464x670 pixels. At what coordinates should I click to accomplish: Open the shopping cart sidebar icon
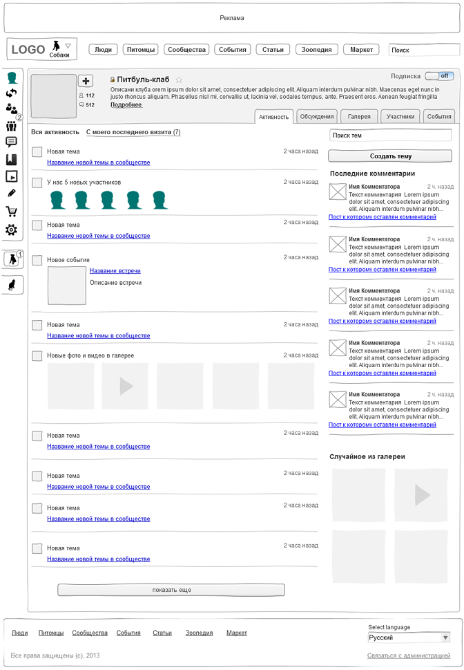[x=12, y=211]
